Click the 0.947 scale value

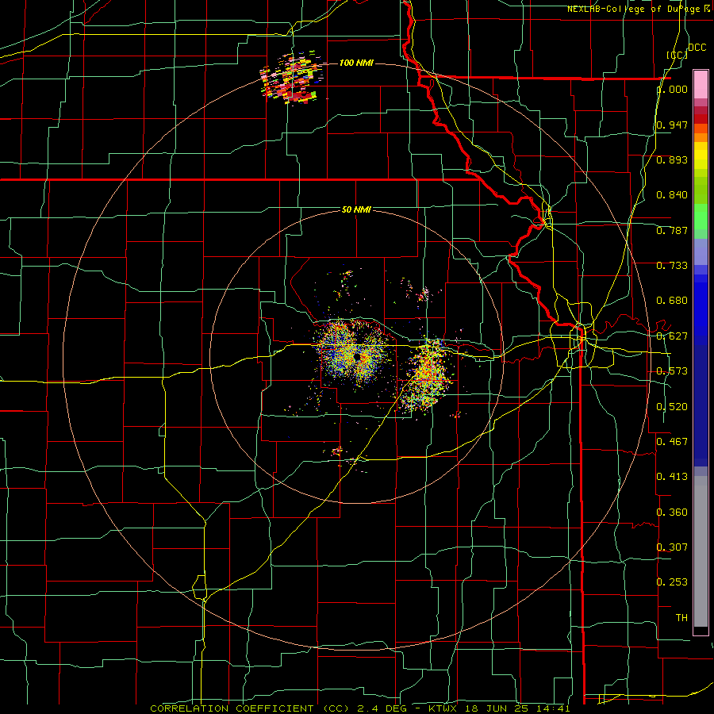[672, 125]
